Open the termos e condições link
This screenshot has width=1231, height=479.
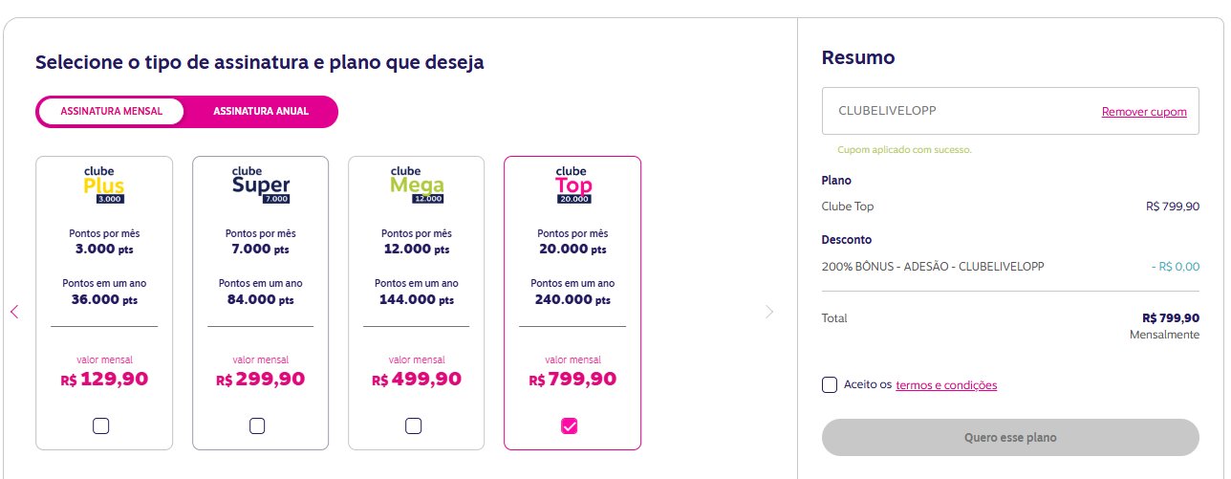946,385
